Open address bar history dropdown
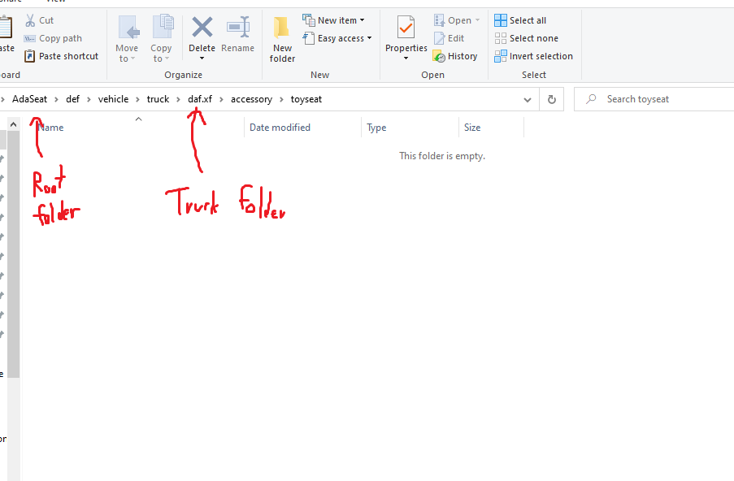The height and width of the screenshot is (481, 734). point(528,99)
